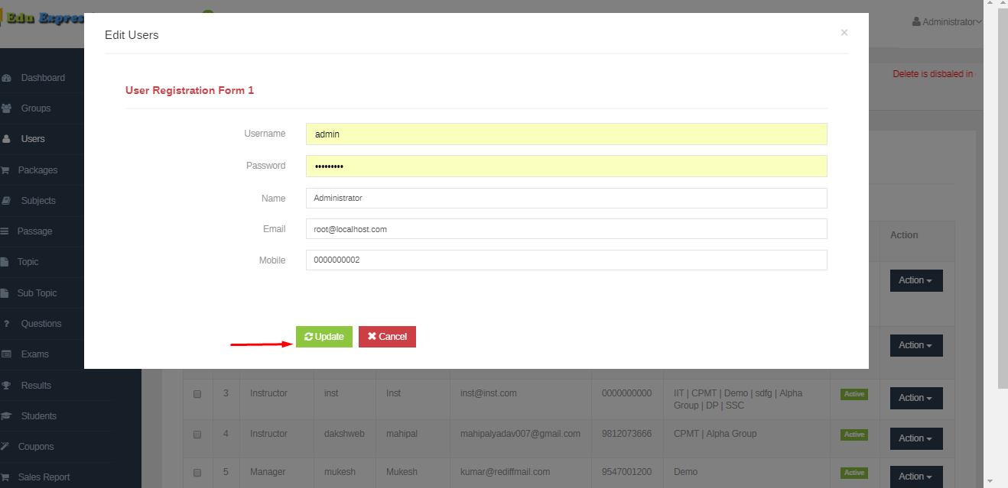Close the Edit Users dialog with X
This screenshot has width=1008, height=488.
[844, 32]
